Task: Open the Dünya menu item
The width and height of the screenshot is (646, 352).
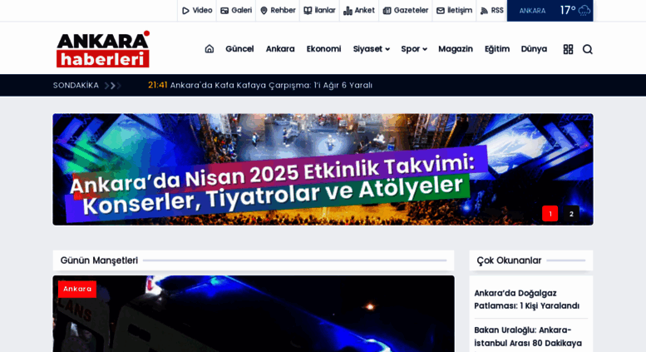Action: pyautogui.click(x=534, y=49)
